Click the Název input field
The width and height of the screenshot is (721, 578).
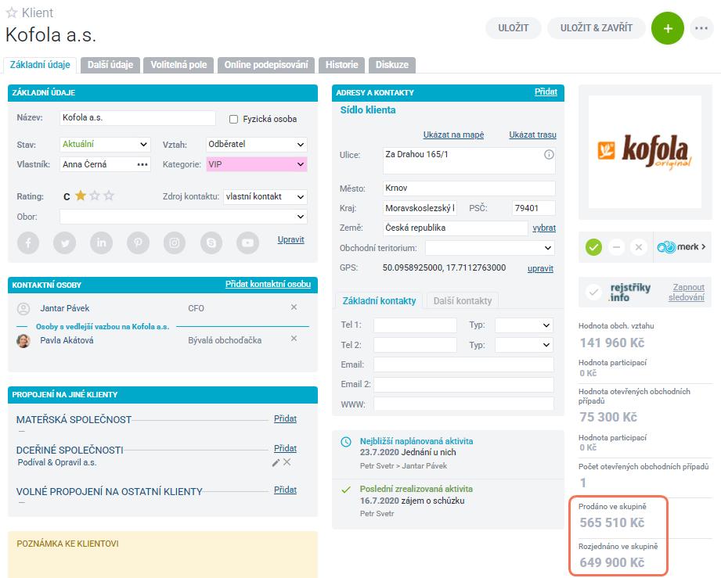[138, 118]
